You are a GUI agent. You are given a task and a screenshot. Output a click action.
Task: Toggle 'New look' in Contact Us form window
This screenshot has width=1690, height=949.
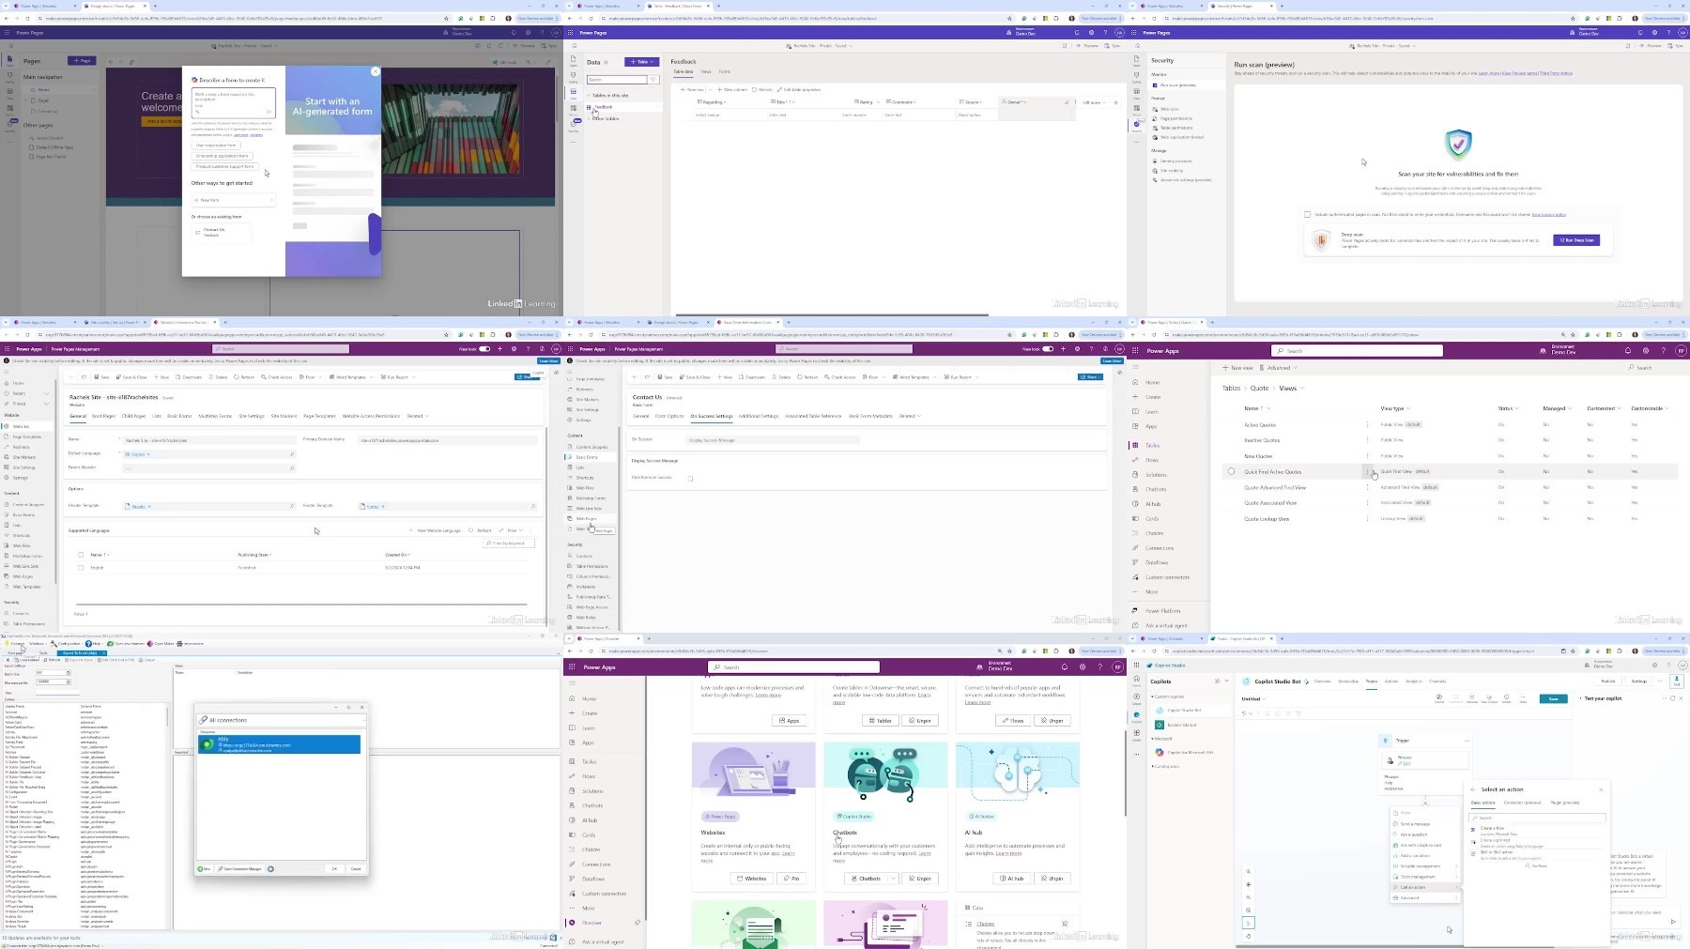tap(1048, 349)
